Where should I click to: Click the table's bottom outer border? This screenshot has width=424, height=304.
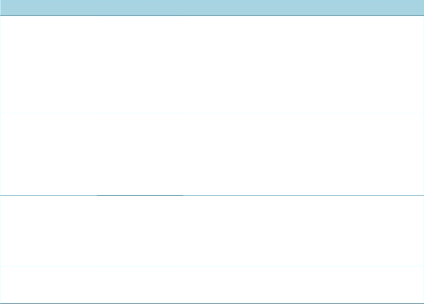212,304
